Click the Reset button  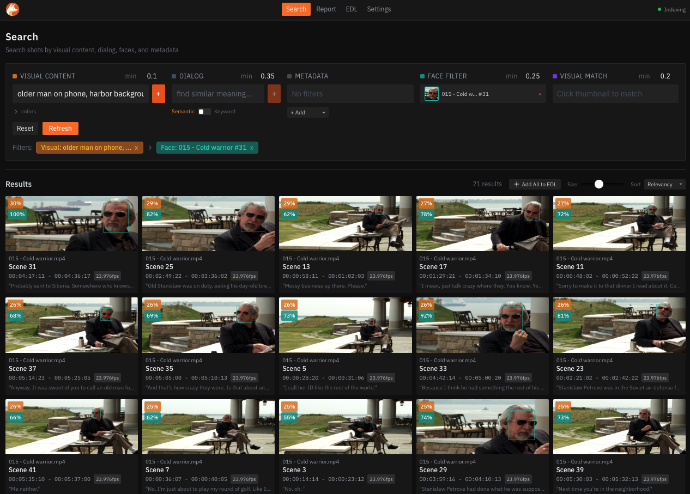pos(25,129)
